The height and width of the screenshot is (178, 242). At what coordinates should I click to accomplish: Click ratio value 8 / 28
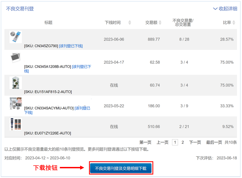(184, 39)
